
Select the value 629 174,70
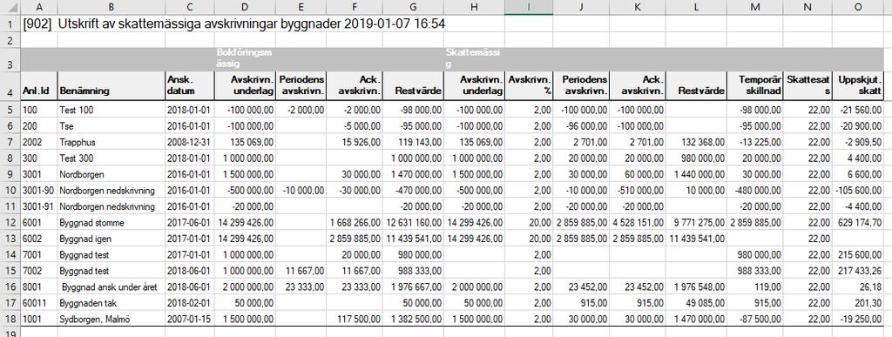pyautogui.click(x=858, y=222)
